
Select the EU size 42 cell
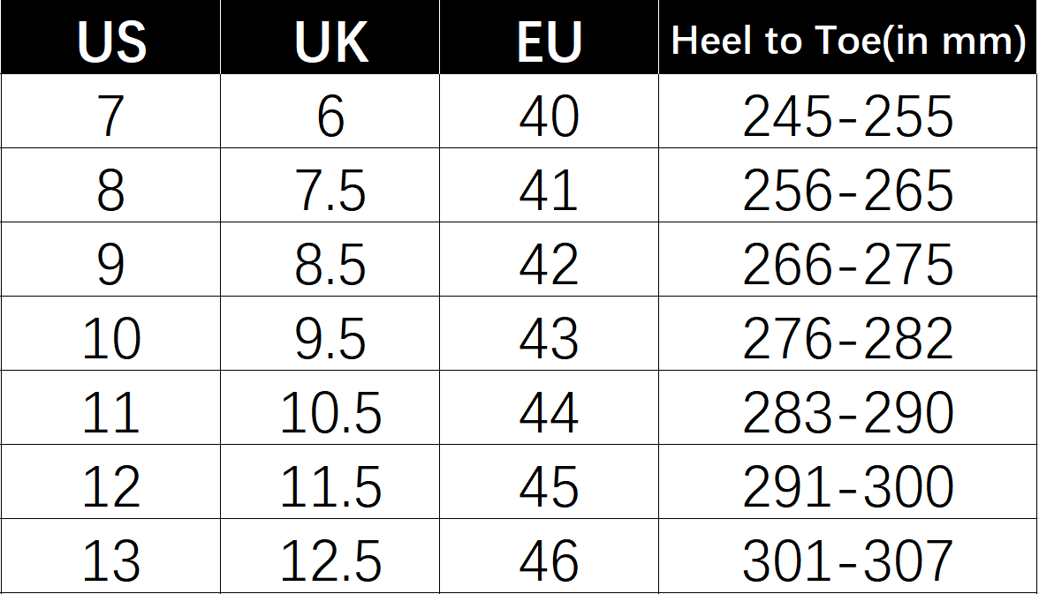tap(549, 259)
